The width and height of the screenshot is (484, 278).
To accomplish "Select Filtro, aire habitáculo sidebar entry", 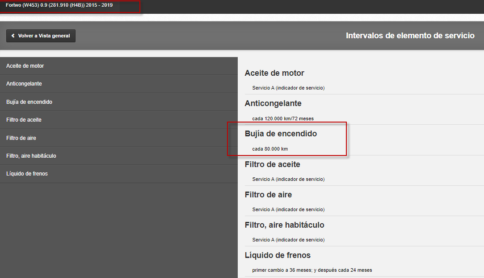I will pos(119,156).
